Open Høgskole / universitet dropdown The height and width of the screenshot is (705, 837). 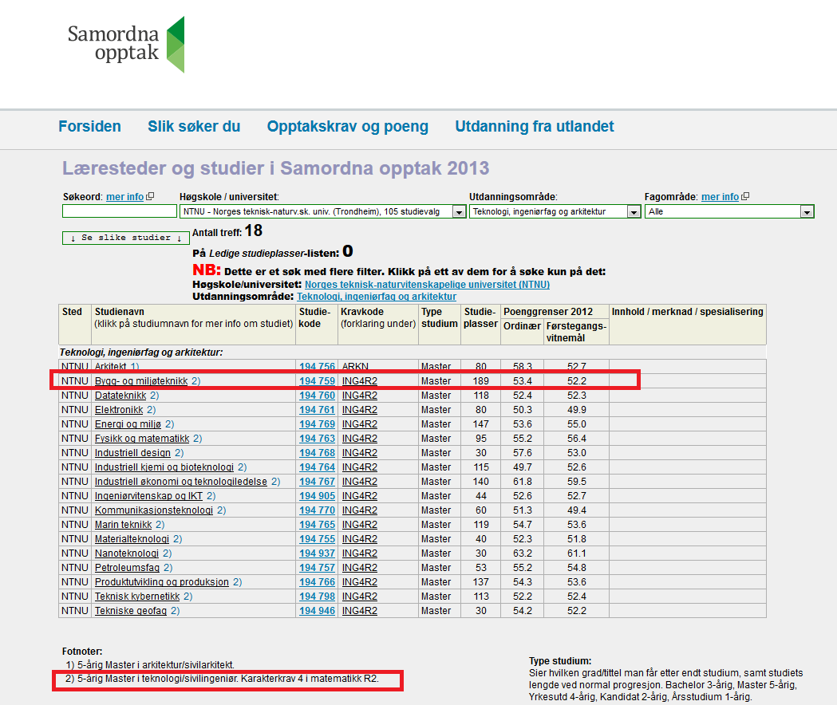pos(322,211)
